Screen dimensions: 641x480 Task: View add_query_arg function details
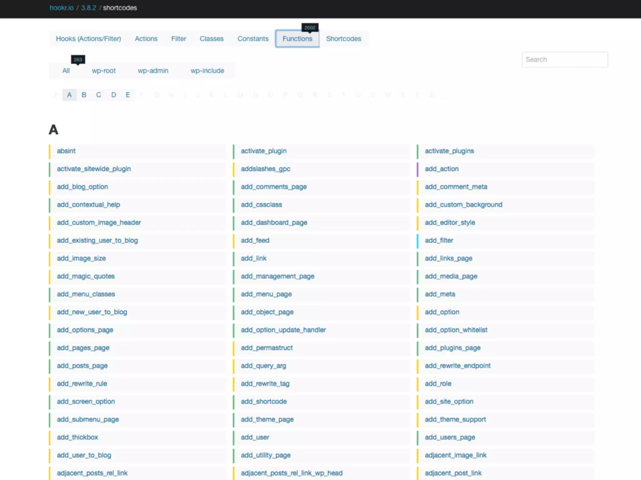(263, 366)
